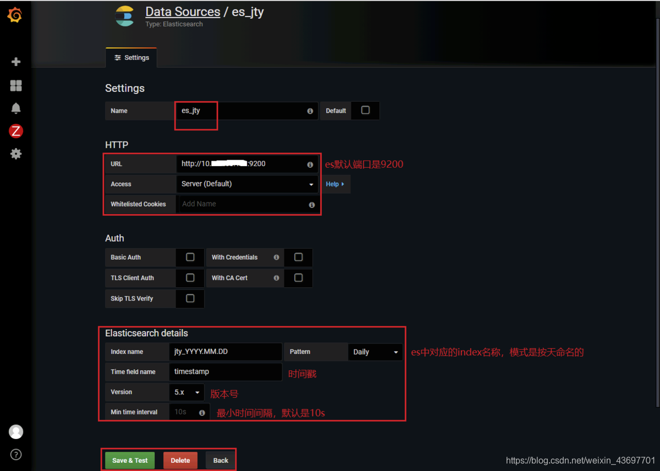Open the Access mode dropdown
This screenshot has width=660, height=471.
point(247,184)
